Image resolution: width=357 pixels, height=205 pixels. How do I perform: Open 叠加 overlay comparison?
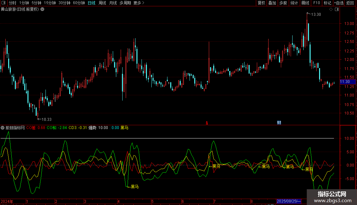(x=272, y=3)
